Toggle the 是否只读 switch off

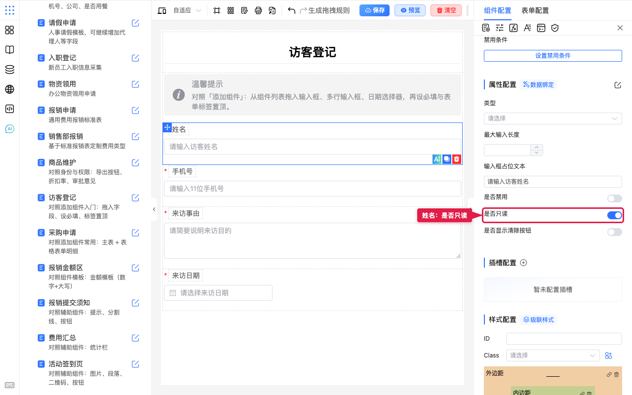pos(615,215)
